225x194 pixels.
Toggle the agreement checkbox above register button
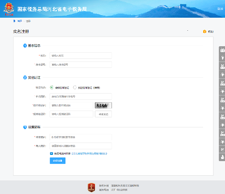click(x=52, y=153)
